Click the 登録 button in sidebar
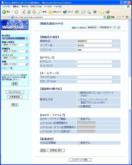This screenshot has width=132, height=165. [15, 84]
